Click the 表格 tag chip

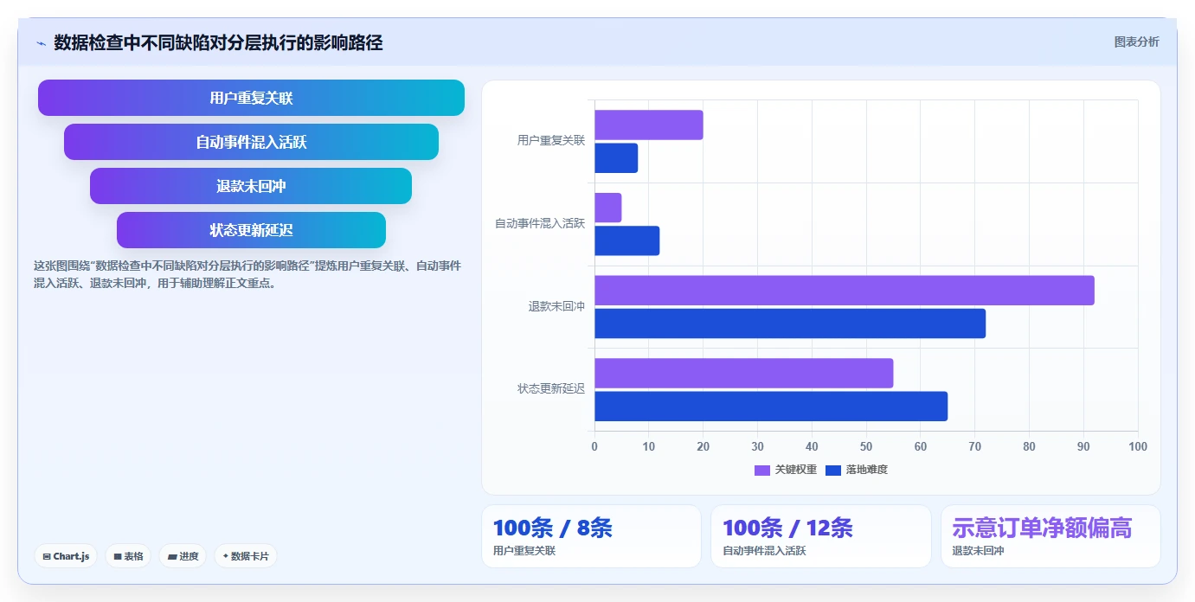(128, 556)
